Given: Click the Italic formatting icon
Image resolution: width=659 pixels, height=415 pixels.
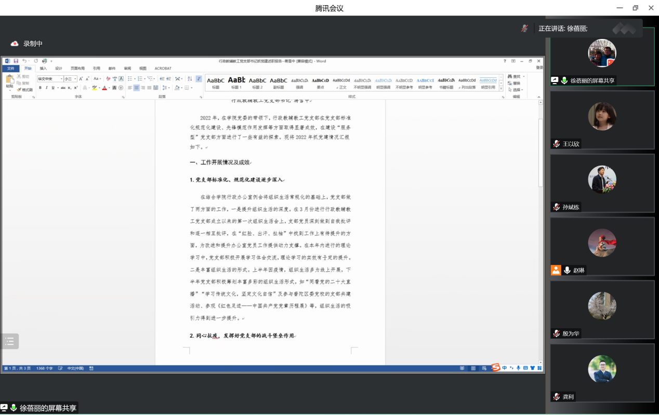Looking at the screenshot, I should [47, 88].
